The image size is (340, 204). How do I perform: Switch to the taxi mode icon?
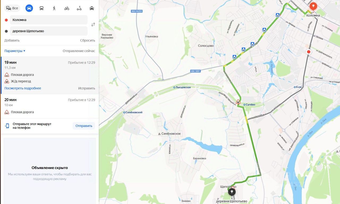[x=92, y=8]
